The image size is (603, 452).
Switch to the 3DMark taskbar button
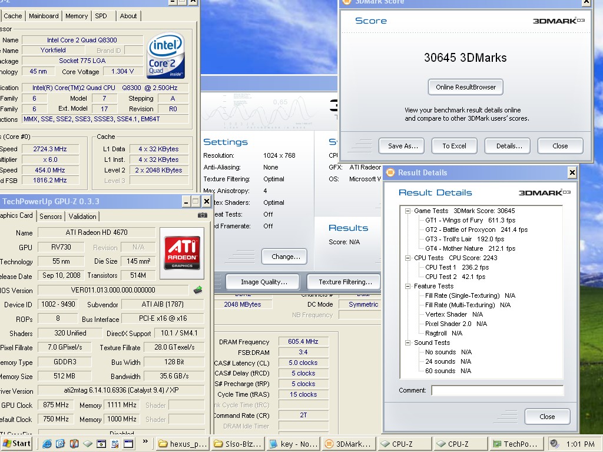click(349, 444)
